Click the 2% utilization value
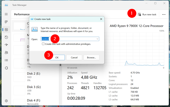 coord(70,77)
